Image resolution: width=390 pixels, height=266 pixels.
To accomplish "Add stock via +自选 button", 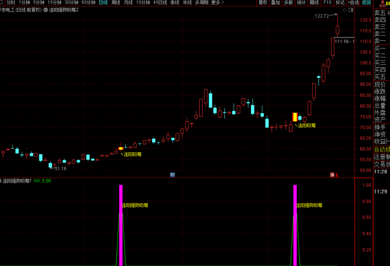I will tap(353, 3).
